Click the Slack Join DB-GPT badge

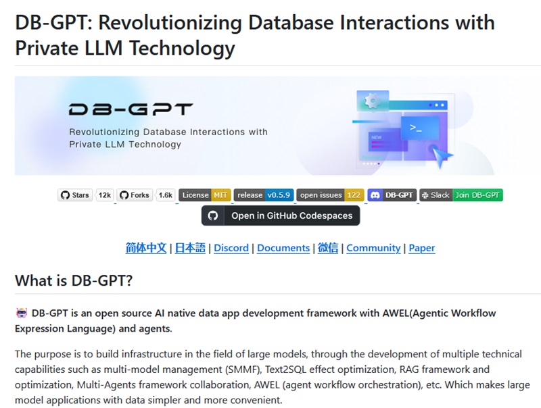(461, 195)
